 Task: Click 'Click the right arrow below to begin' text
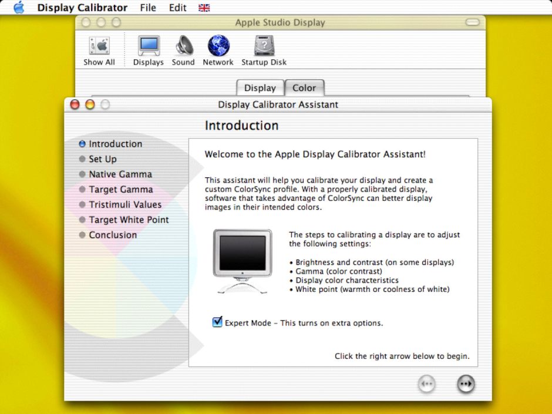point(402,356)
